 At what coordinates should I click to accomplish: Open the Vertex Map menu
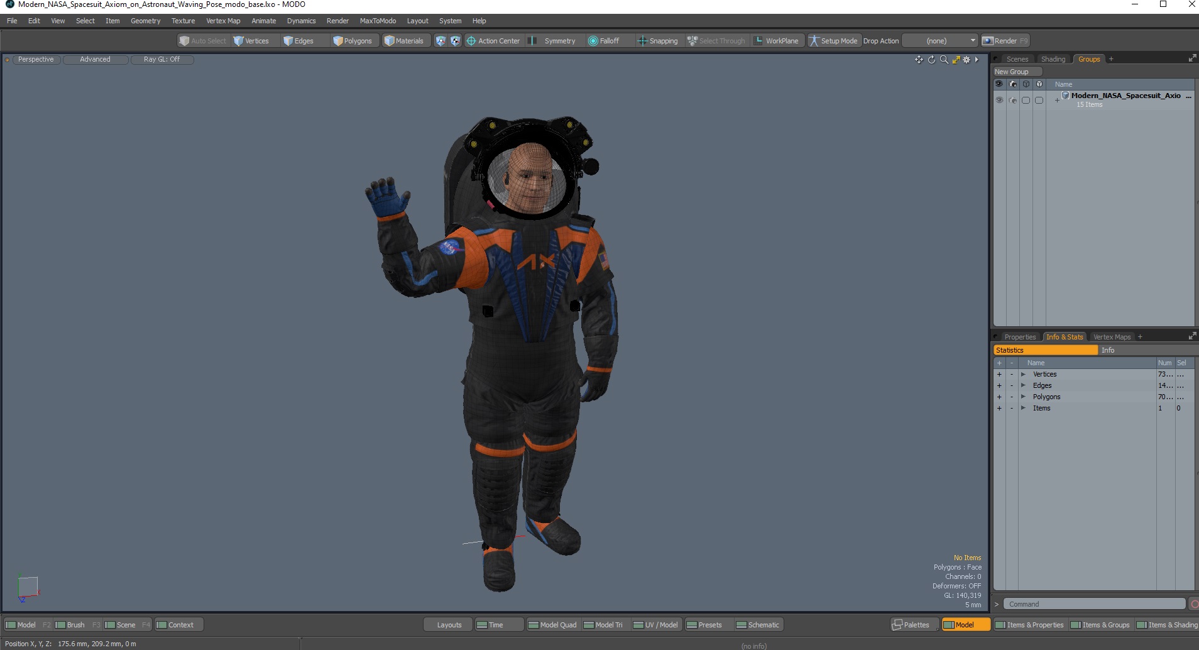click(x=223, y=21)
